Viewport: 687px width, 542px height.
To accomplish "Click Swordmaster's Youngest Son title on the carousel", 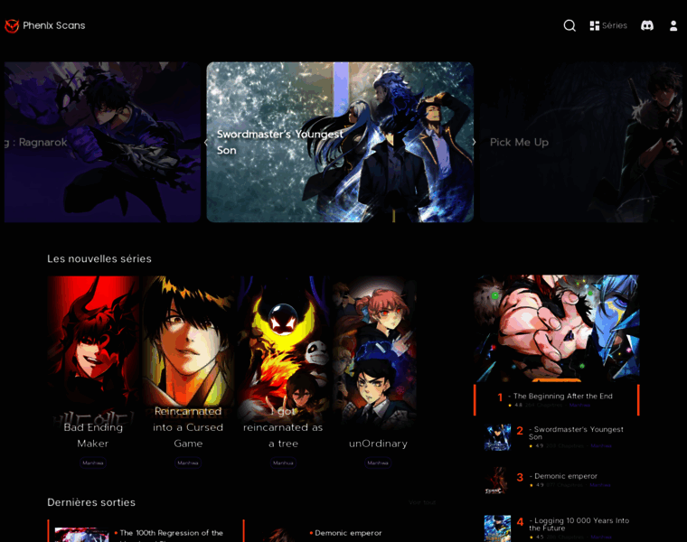I will 279,142.
